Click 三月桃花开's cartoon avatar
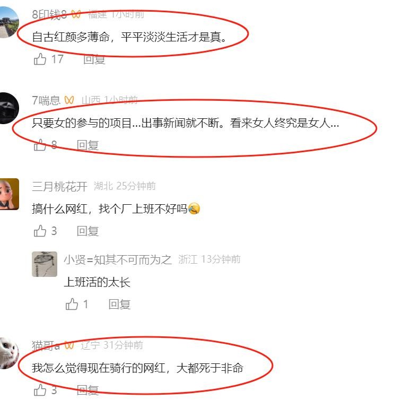Viewport: 412px width, 409px height. click(x=10, y=194)
